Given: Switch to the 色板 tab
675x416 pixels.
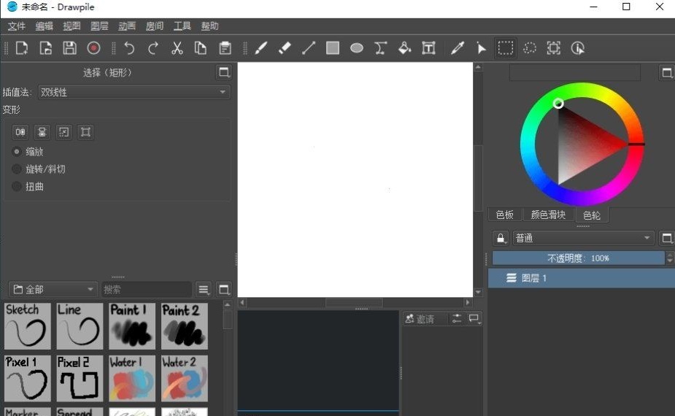Looking at the screenshot, I should click(x=504, y=215).
